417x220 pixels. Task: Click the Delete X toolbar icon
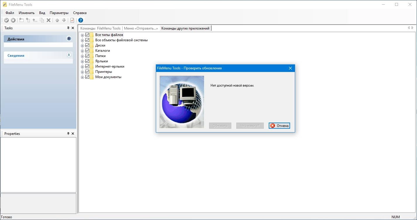pos(49,20)
